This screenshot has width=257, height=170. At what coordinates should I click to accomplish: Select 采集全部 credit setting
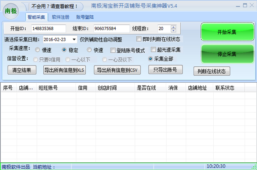[150, 59]
